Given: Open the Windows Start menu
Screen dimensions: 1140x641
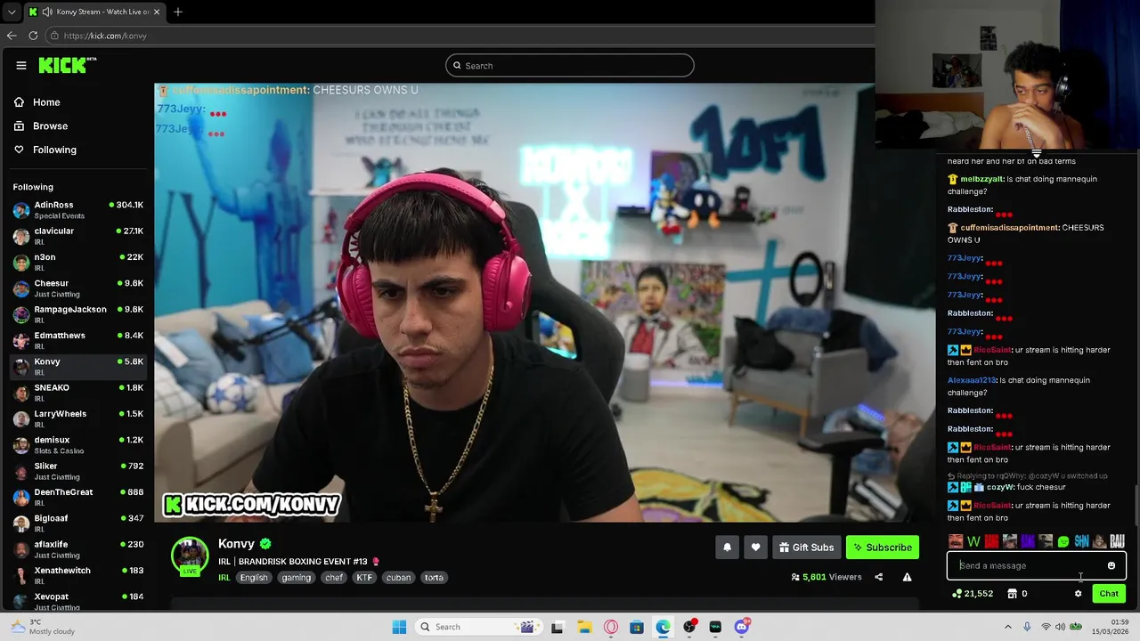Looking at the screenshot, I should pos(399,627).
